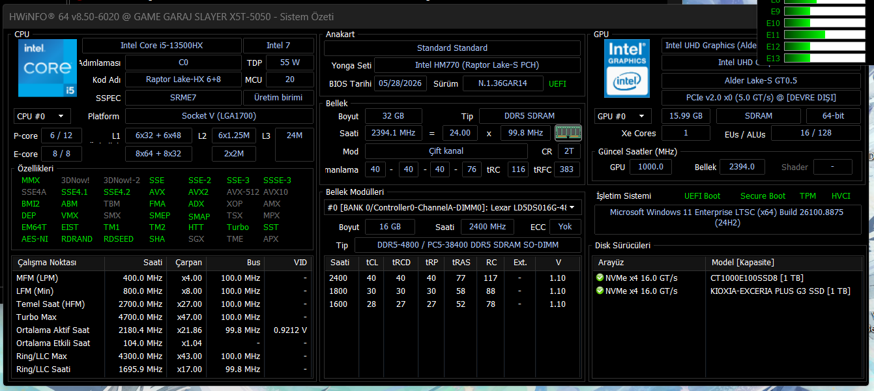Expand the memory module Lexar dropdown

(452, 208)
